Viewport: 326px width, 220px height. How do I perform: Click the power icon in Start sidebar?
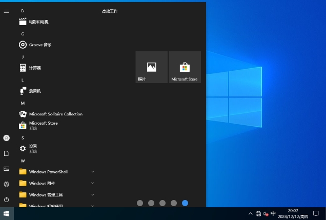(x=6, y=199)
